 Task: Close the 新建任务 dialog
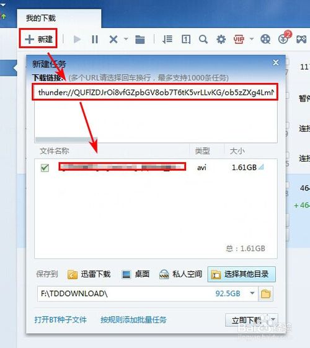point(276,63)
